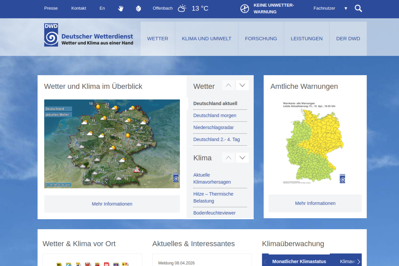Open the KLIMA UND UMWELT menu
This screenshot has width=399, height=266.
(x=206, y=39)
